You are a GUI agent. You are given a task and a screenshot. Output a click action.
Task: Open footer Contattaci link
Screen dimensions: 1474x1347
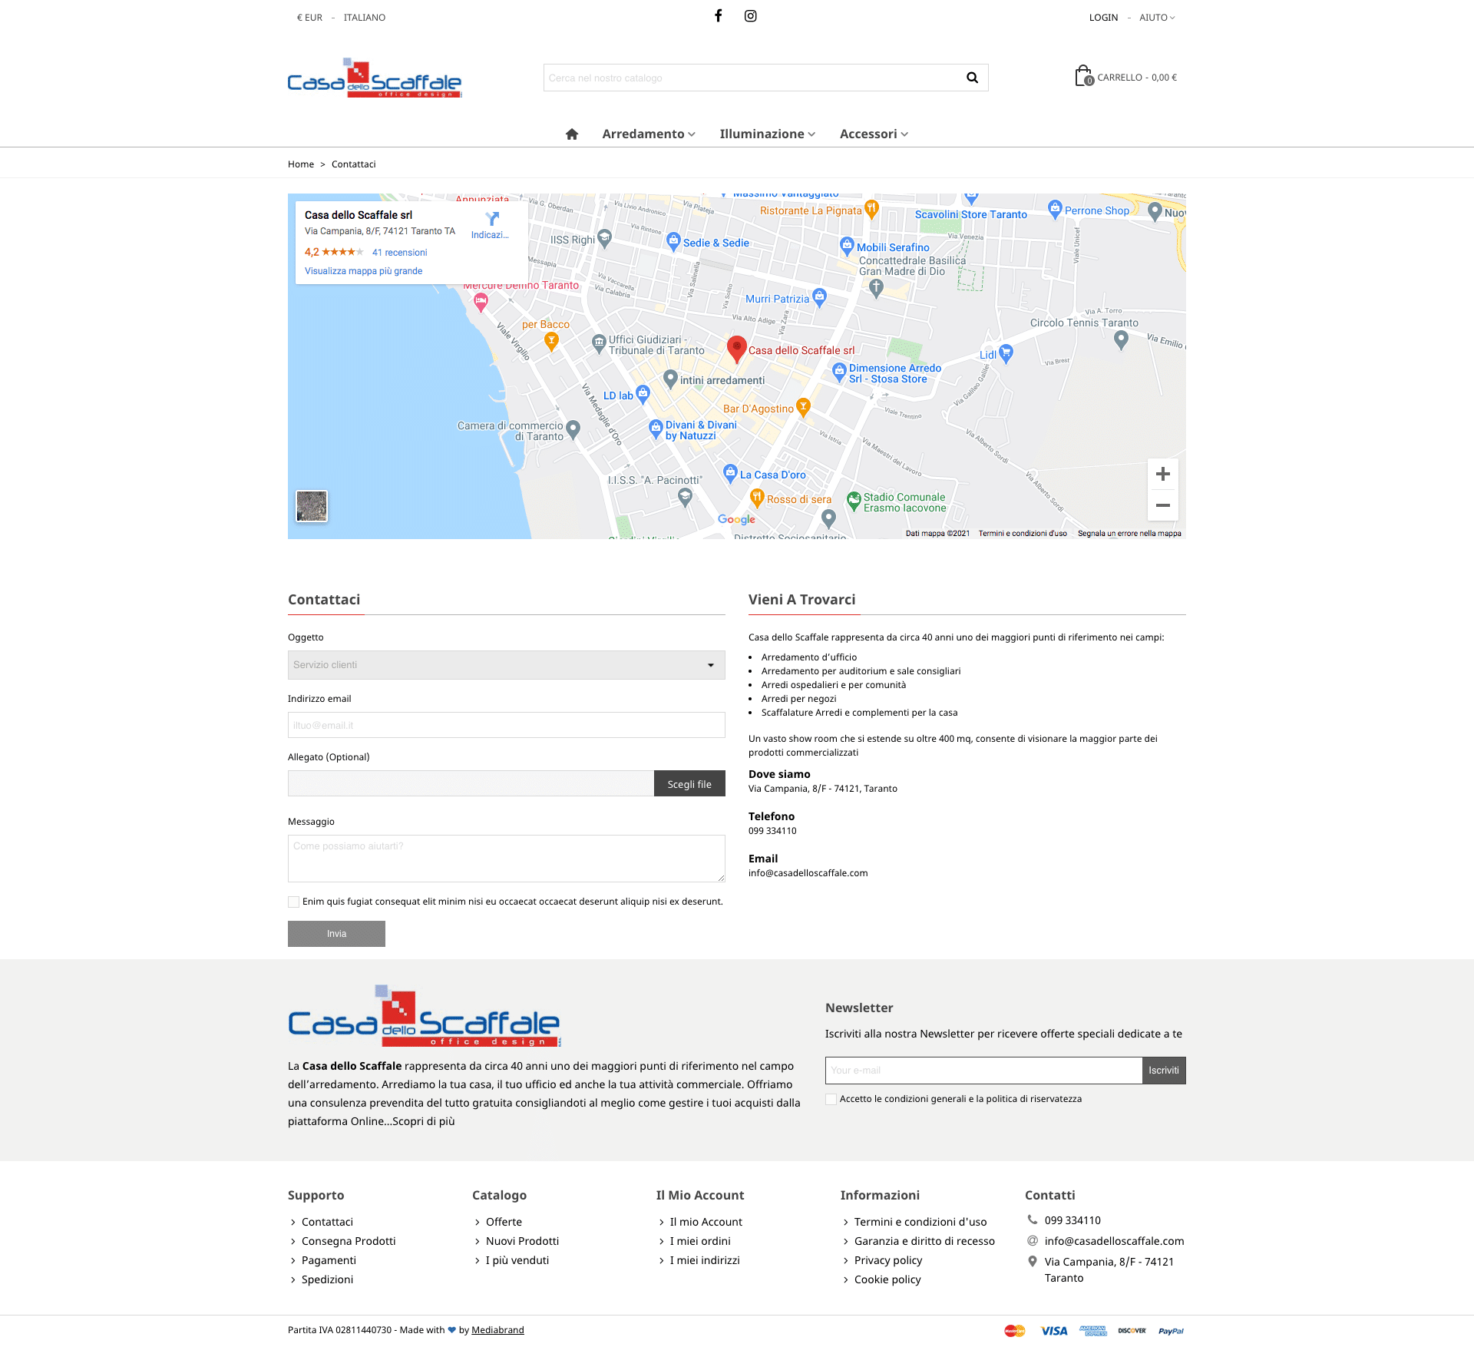tap(327, 1222)
